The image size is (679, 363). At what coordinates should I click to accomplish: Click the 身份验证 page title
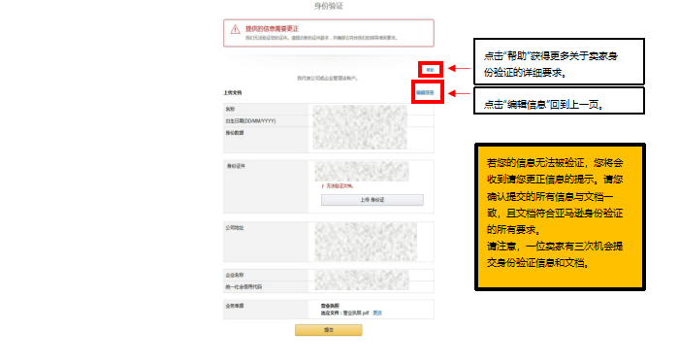[x=329, y=6]
